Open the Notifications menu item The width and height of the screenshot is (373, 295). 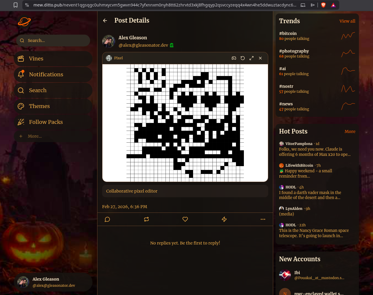tap(46, 75)
